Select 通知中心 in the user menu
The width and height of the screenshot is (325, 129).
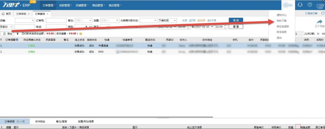(x=281, y=15)
